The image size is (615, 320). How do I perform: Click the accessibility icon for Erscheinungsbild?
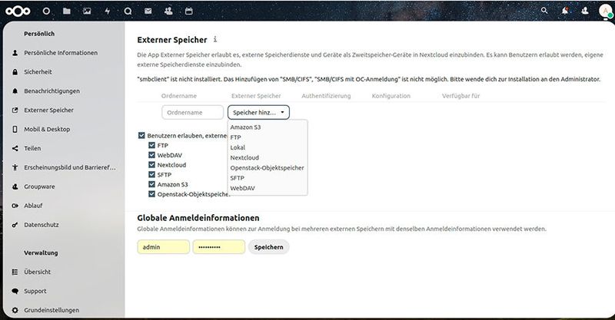point(15,167)
